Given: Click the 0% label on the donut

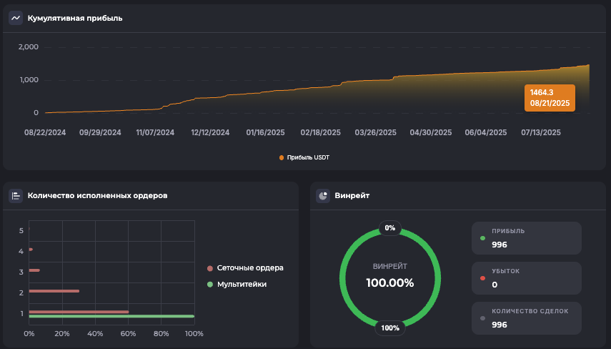Looking at the screenshot, I should (390, 228).
